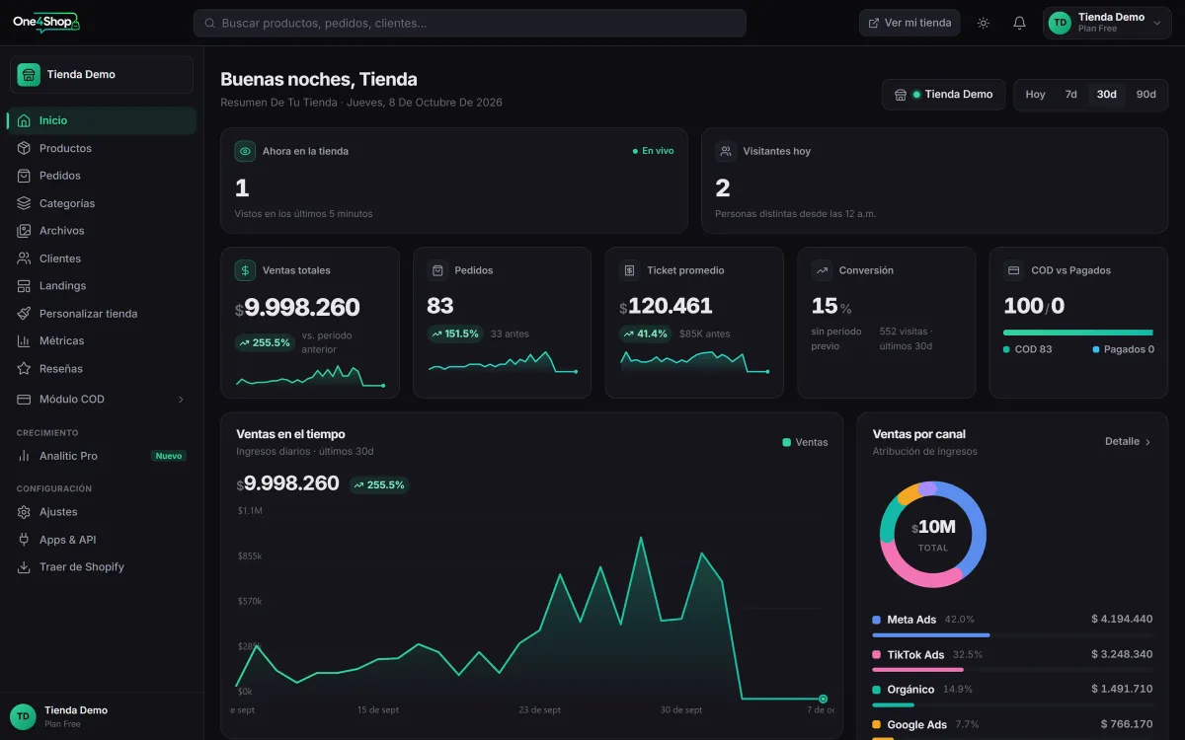Screen dimensions: 1185x740
Task: Click the Meta Ads blue progress bar
Action: click(x=931, y=635)
